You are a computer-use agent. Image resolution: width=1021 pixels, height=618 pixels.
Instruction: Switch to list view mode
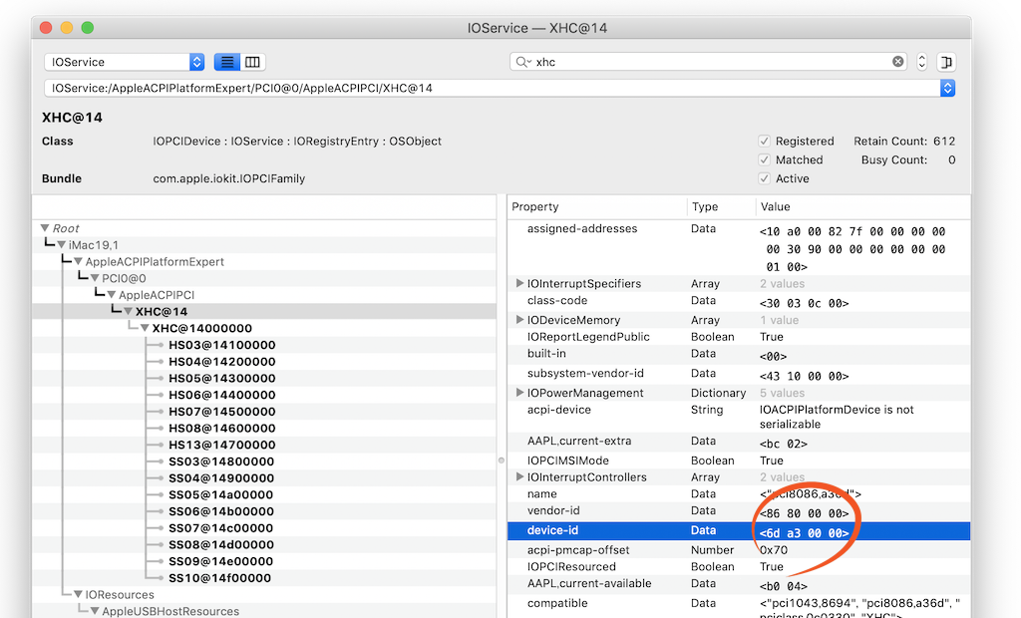[226, 62]
